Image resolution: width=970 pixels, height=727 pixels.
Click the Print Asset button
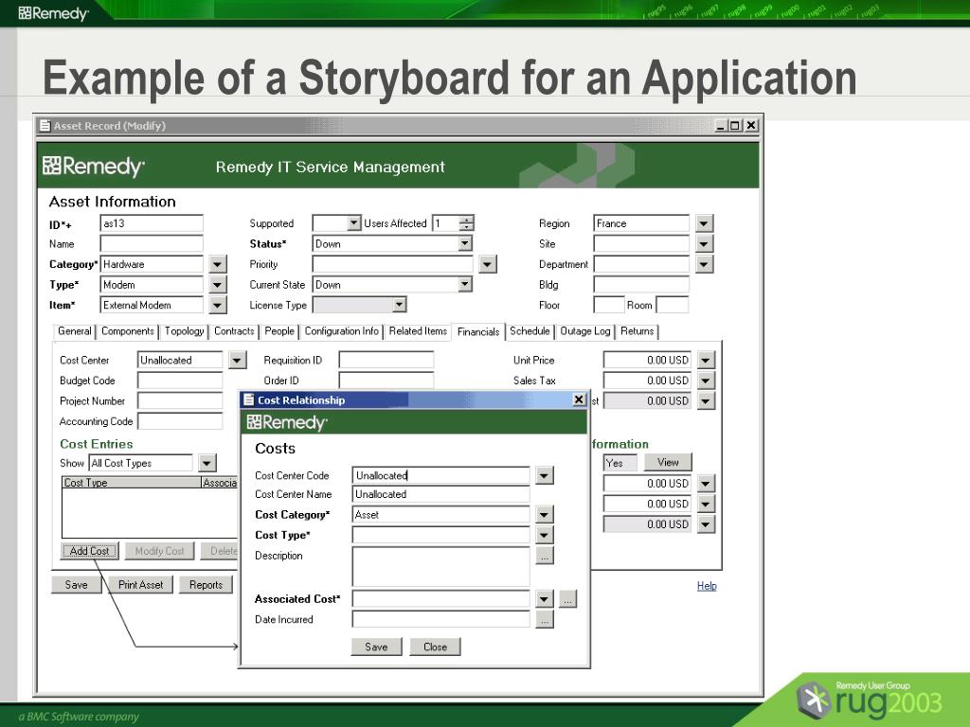(140, 585)
